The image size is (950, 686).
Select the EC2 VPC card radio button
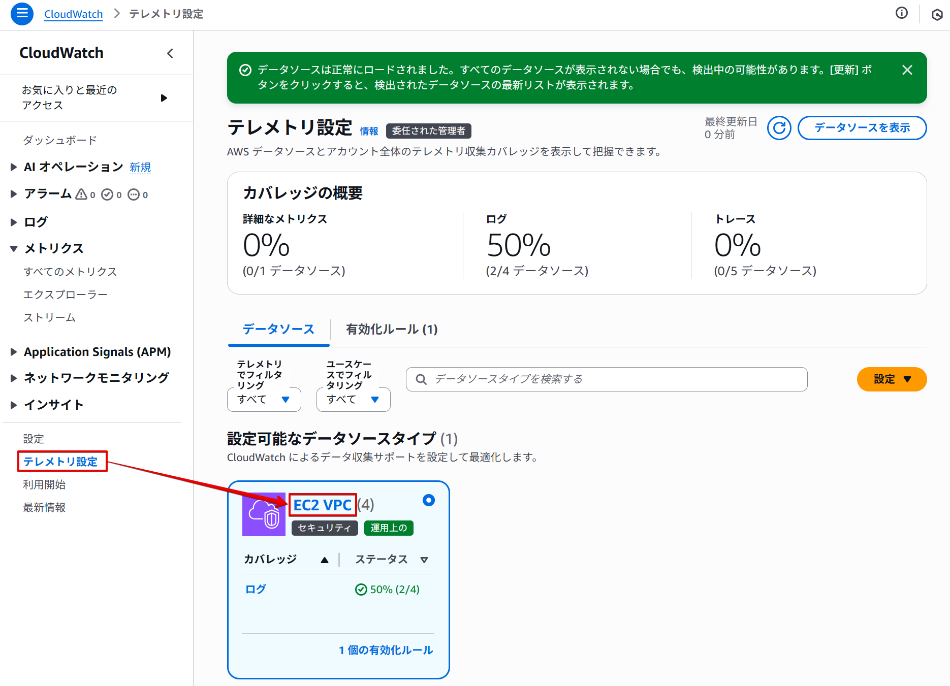pos(429,500)
